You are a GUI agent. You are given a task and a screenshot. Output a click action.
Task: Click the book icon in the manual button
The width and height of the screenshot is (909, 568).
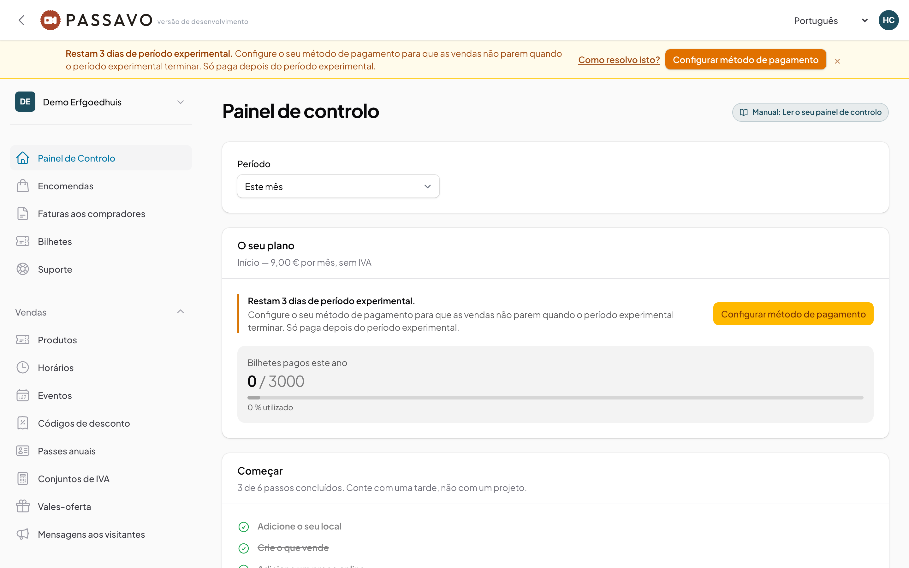(x=743, y=112)
